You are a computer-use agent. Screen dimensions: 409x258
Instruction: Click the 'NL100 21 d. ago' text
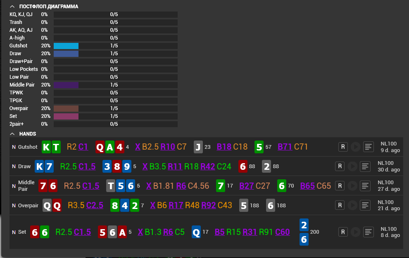[x=389, y=205]
